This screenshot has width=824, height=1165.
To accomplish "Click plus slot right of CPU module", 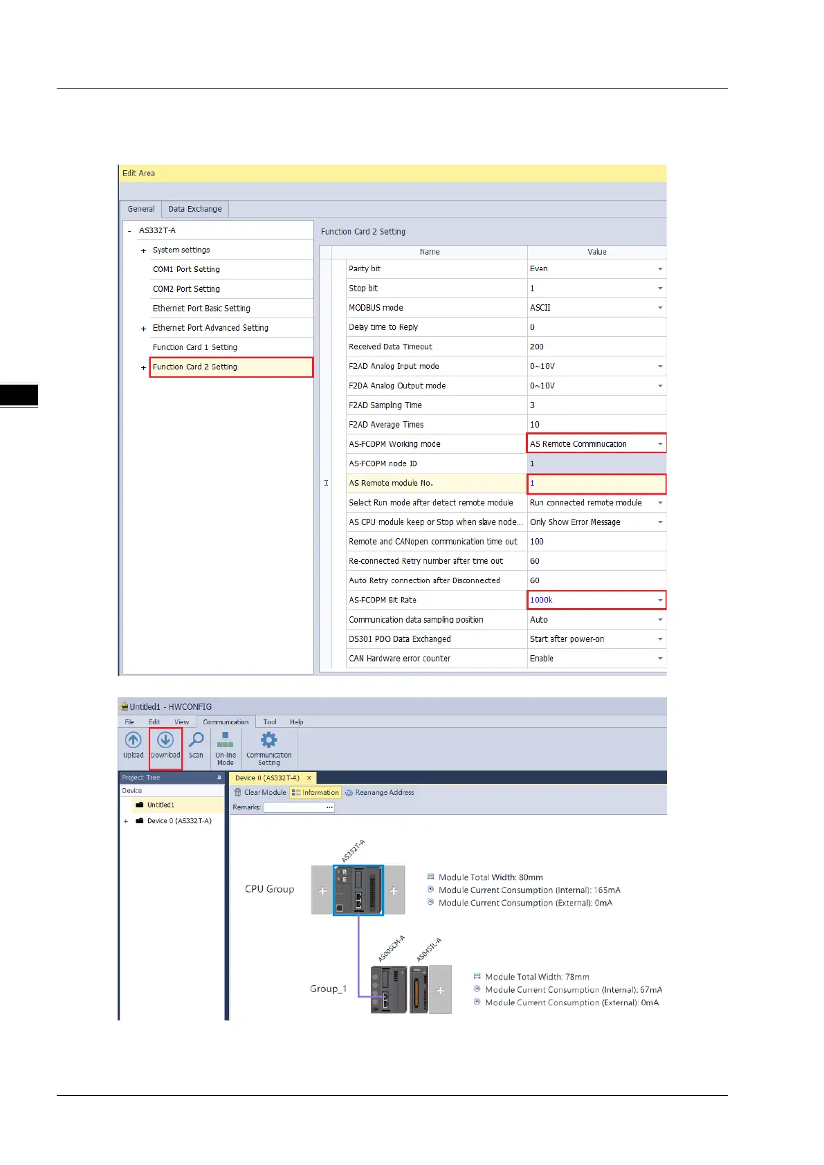I will click(394, 891).
